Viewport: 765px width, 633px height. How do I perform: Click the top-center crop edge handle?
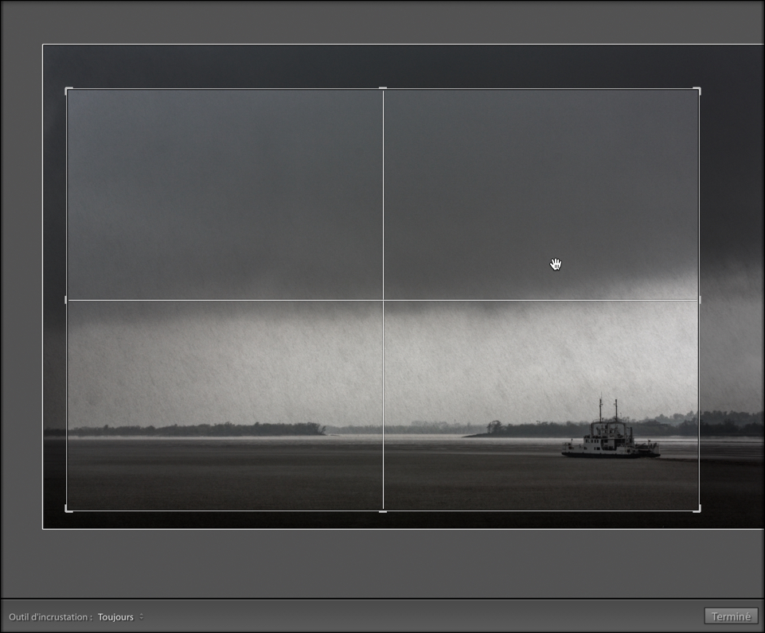click(x=383, y=89)
